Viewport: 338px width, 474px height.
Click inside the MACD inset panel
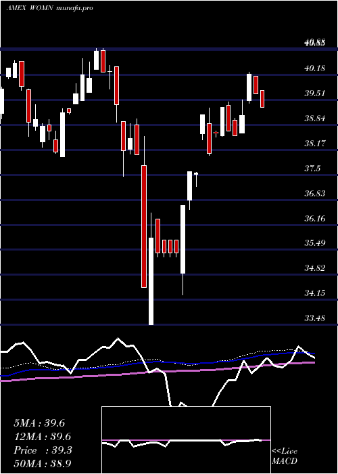(186, 440)
